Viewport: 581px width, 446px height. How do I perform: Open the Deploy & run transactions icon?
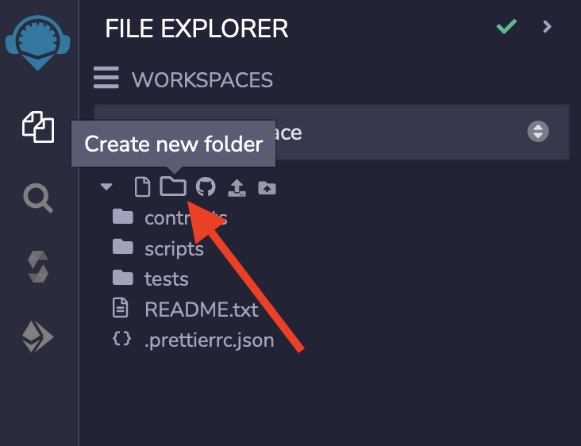38,336
